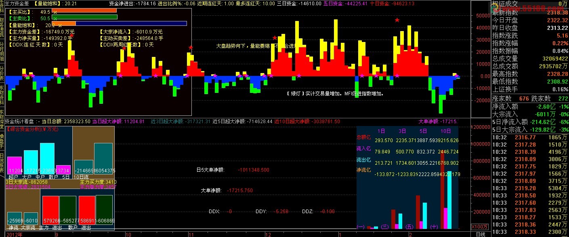Click the (五) period label under bars
Screen dimensions: 569x237
click(x=409, y=227)
